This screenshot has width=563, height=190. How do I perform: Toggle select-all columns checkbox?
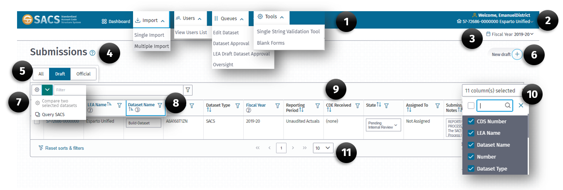point(471,106)
